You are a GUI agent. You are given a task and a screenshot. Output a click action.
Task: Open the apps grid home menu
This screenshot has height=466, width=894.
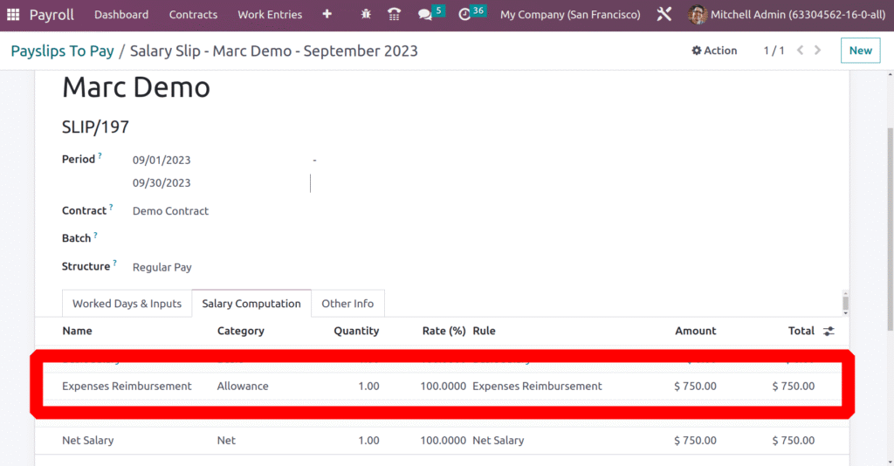click(13, 15)
